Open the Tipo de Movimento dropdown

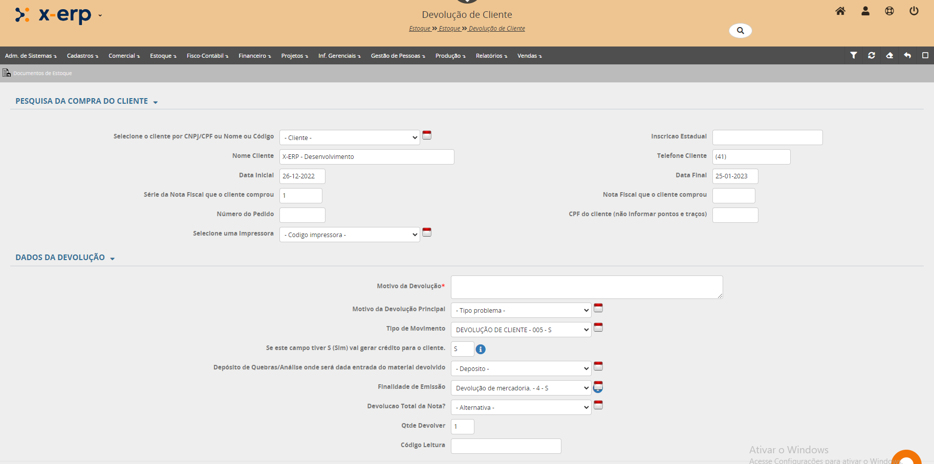[x=521, y=330]
